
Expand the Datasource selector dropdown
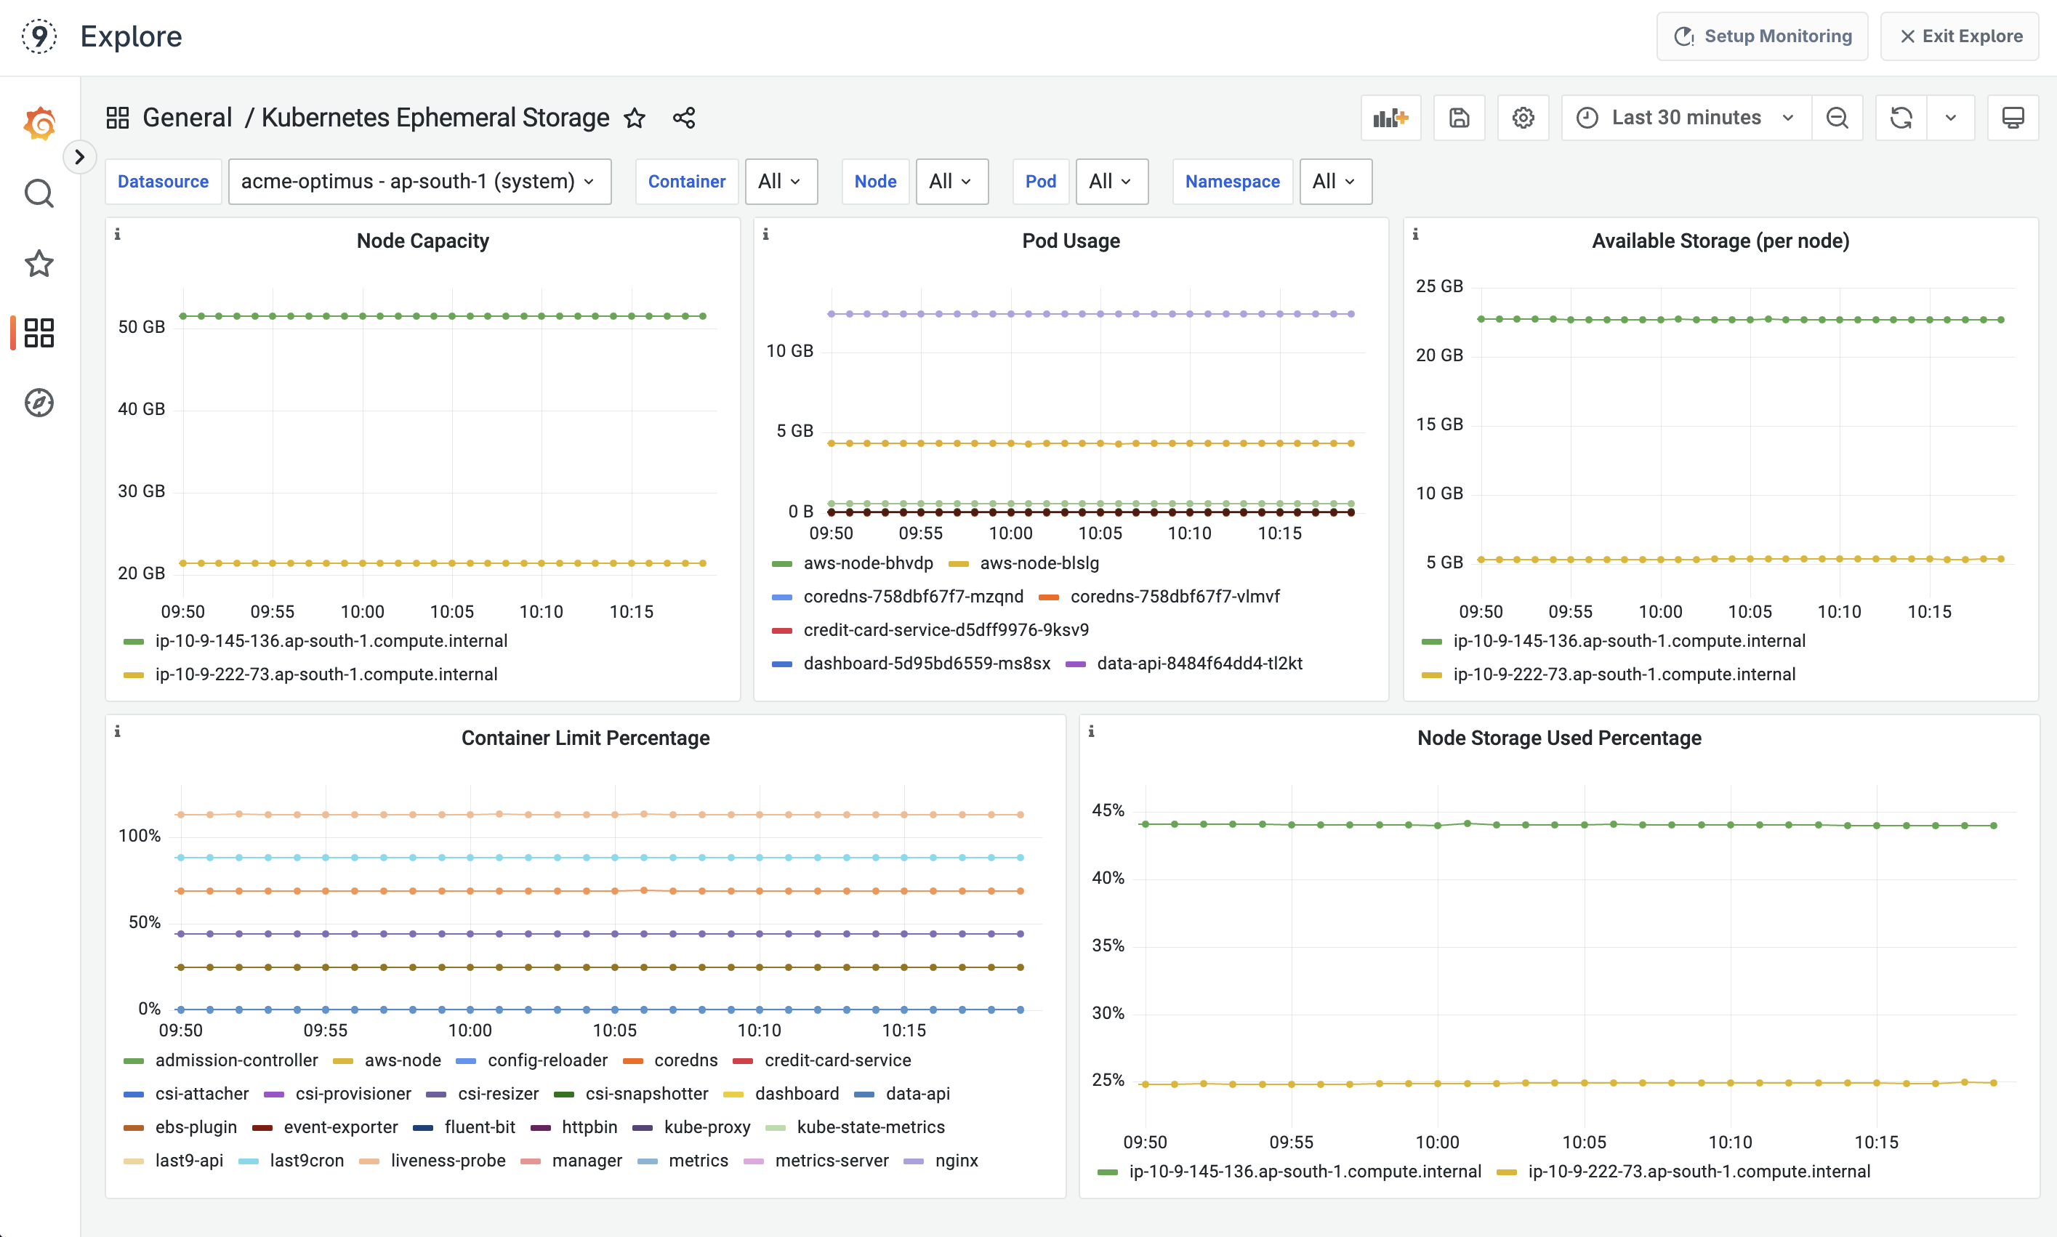coord(419,181)
